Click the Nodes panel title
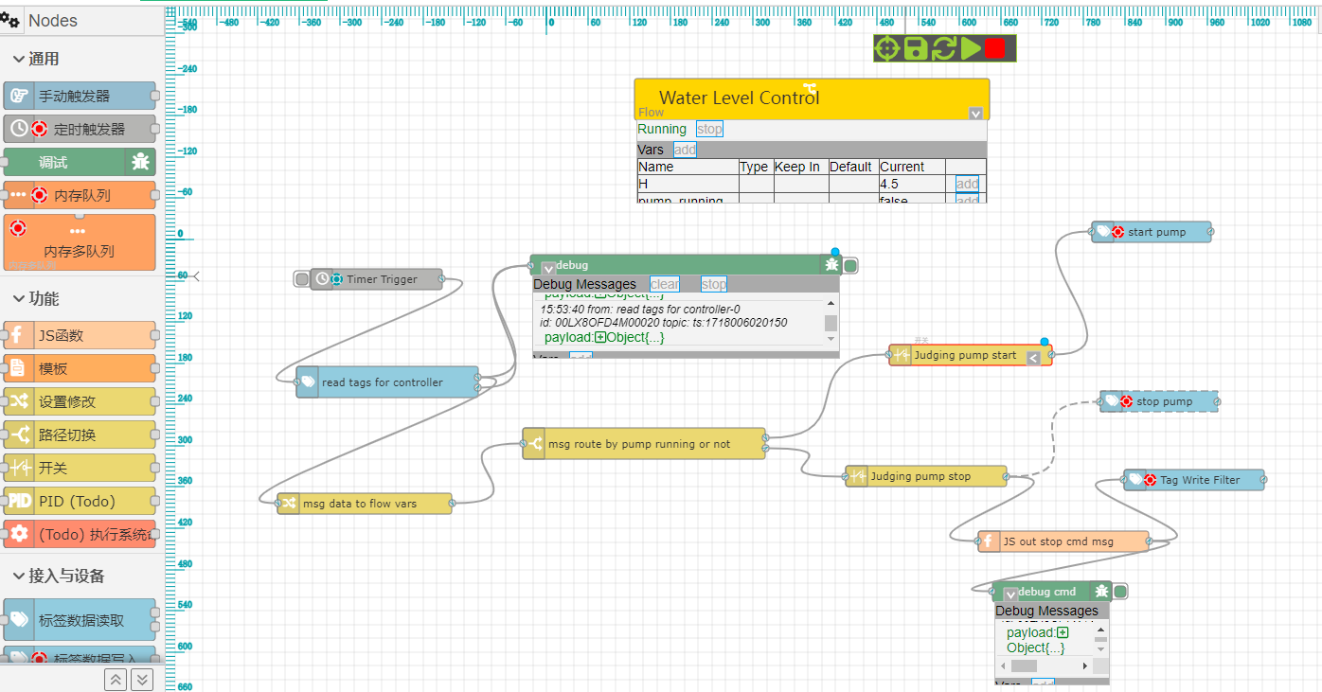This screenshot has width=1322, height=692. pyautogui.click(x=53, y=20)
